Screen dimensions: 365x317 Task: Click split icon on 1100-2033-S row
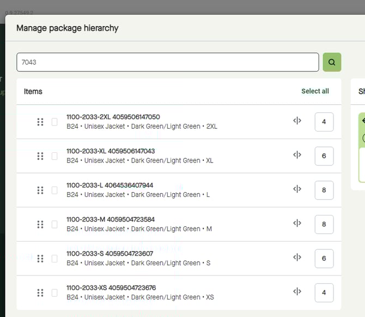(297, 258)
